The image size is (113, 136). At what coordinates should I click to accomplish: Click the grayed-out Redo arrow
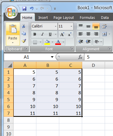coord(42,9)
